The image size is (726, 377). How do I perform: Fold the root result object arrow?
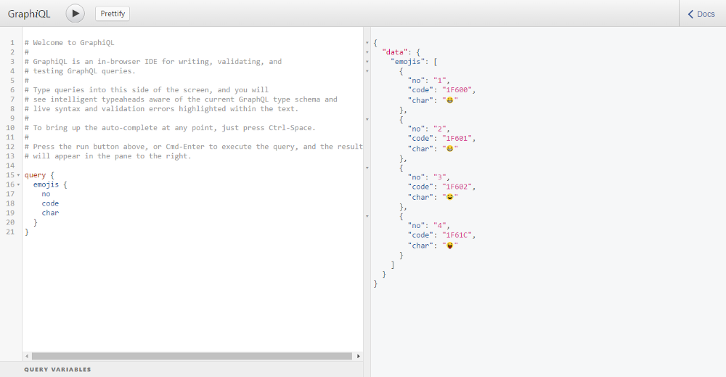point(367,43)
